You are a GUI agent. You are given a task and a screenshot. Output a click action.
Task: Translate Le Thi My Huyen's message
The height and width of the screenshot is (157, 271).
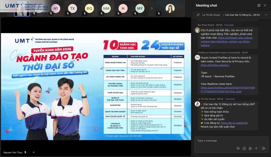229,99
